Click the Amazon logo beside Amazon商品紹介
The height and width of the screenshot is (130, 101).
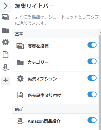(x=20, y=121)
